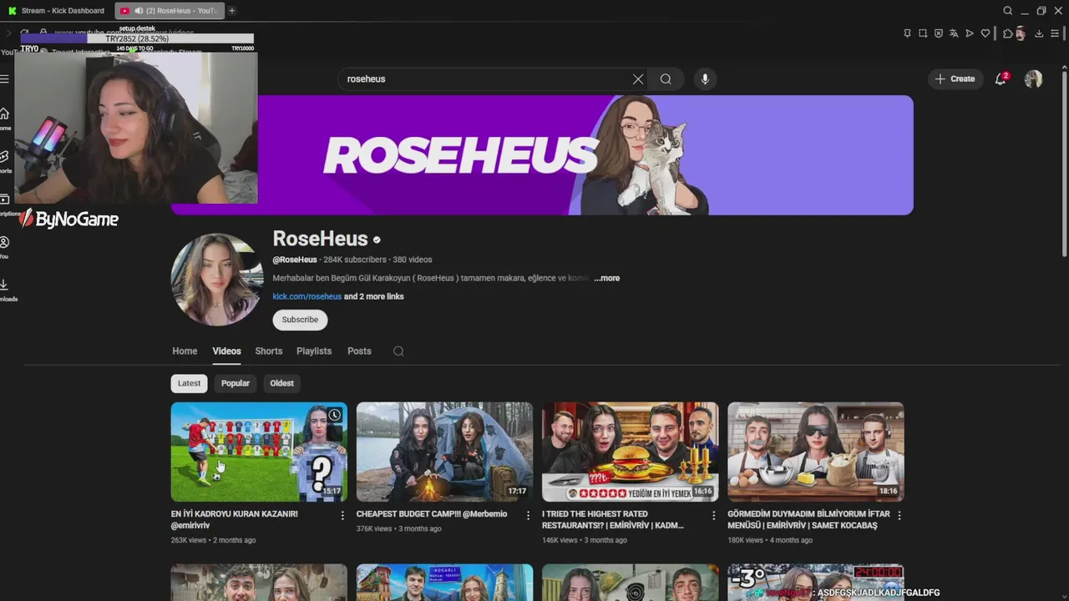The width and height of the screenshot is (1069, 601).
Task: Select the Latest sort chip
Action: [x=189, y=383]
